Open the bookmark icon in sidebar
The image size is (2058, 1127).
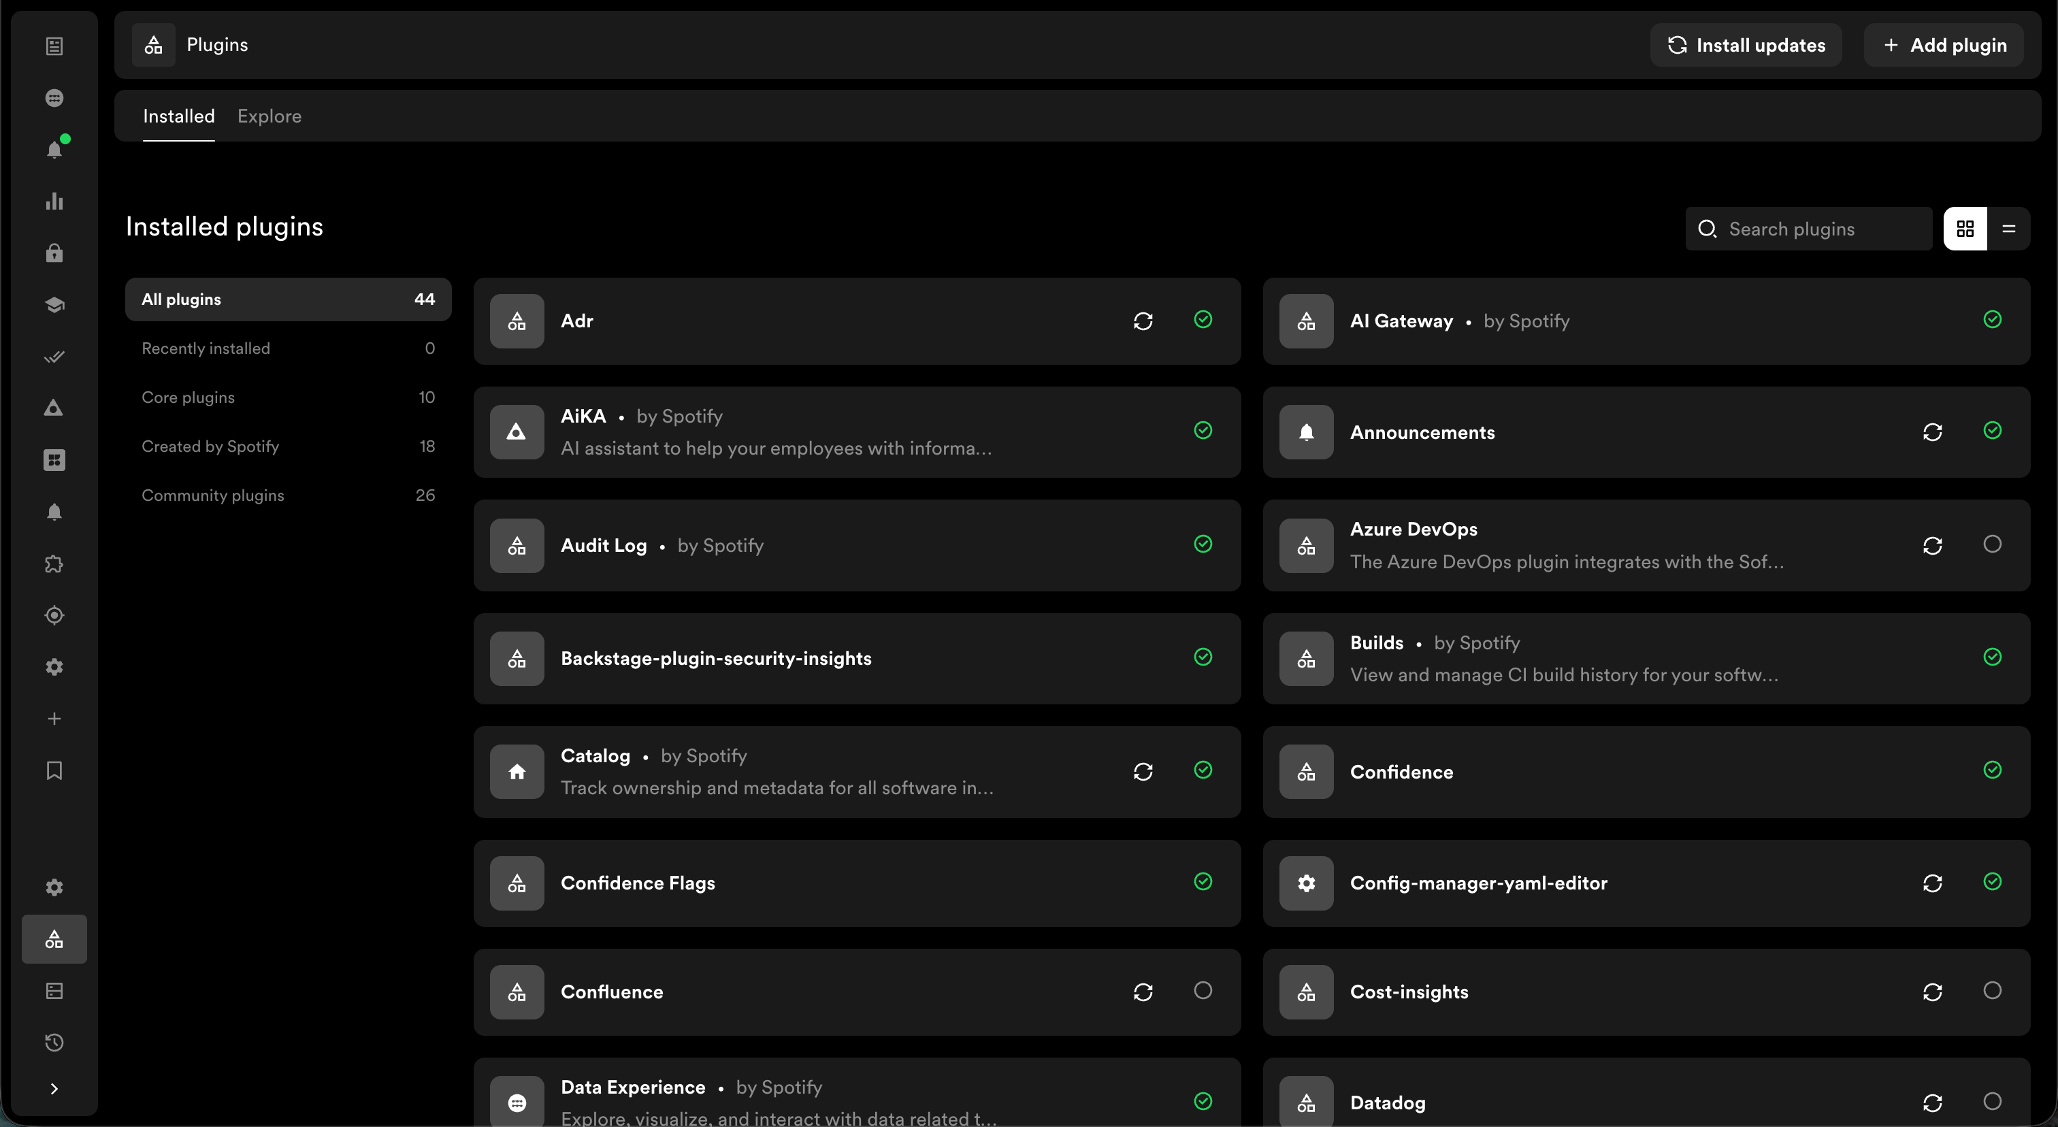(54, 771)
